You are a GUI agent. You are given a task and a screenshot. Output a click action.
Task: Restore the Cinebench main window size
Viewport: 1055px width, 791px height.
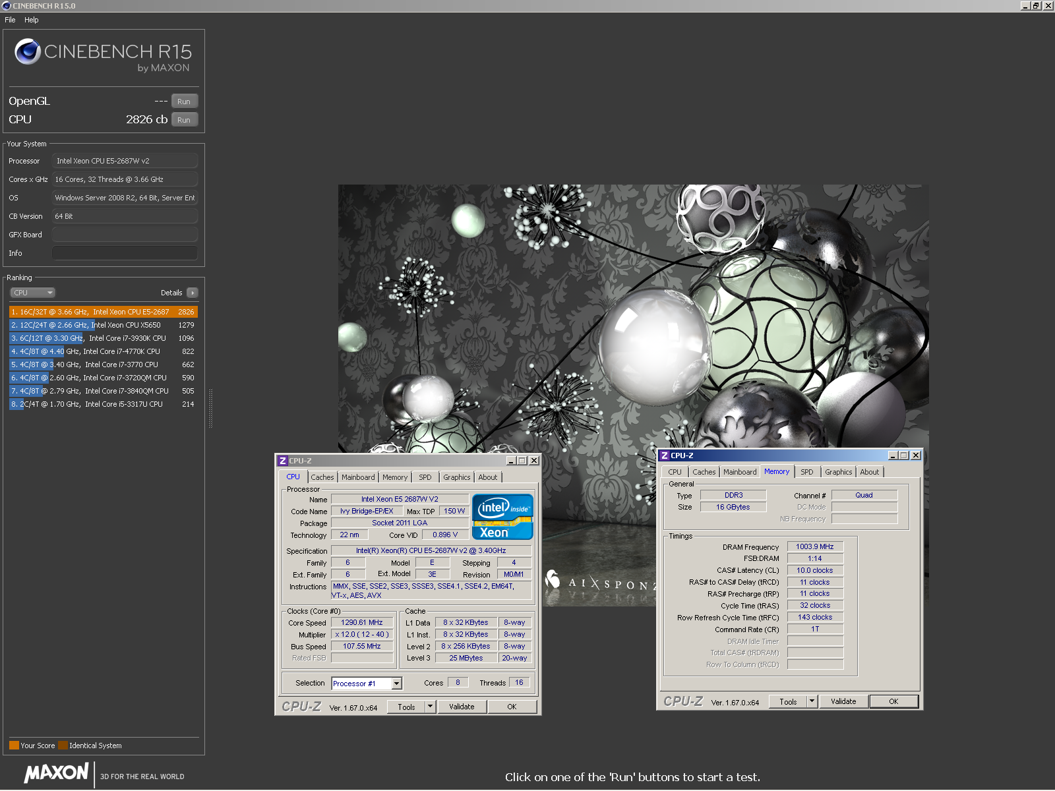(1037, 6)
